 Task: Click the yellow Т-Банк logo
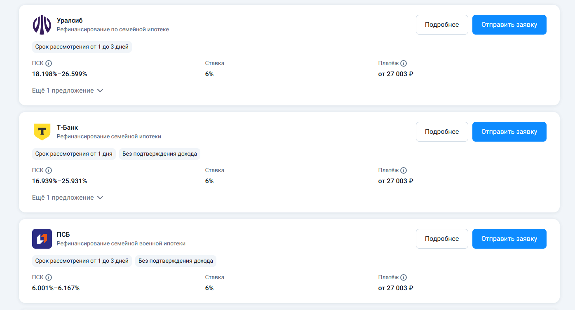point(42,132)
